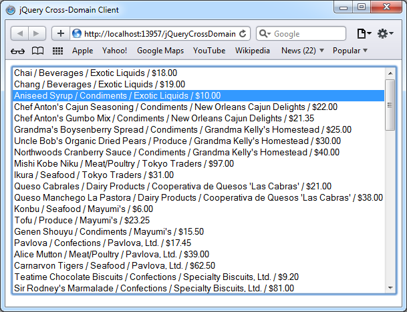The image size is (407, 312).
Task: Expand the Popular bookmarks folder
Action: click(350, 51)
